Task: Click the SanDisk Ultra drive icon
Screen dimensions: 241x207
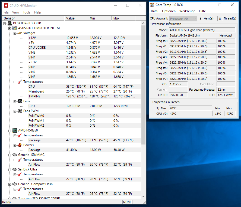Action: [15, 169]
